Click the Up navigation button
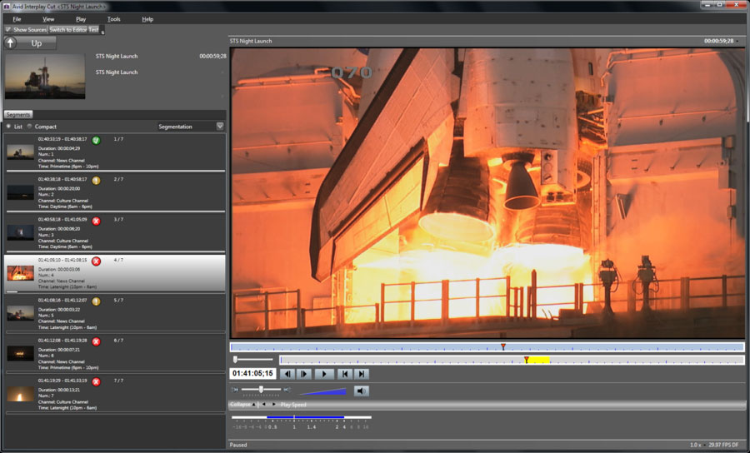Image resolution: width=750 pixels, height=453 pixels. [x=31, y=43]
